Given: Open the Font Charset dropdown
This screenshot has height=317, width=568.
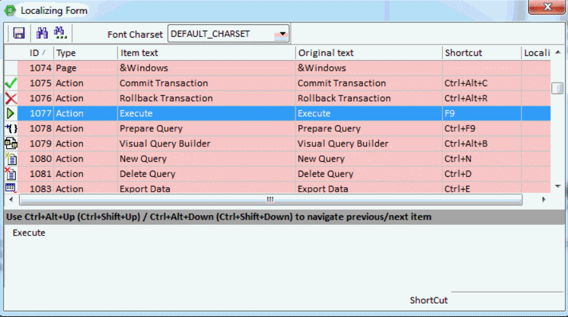Looking at the screenshot, I should (x=281, y=34).
